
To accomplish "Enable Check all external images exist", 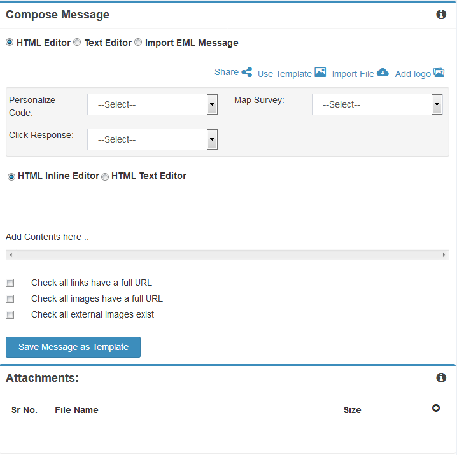I will pos(10,314).
